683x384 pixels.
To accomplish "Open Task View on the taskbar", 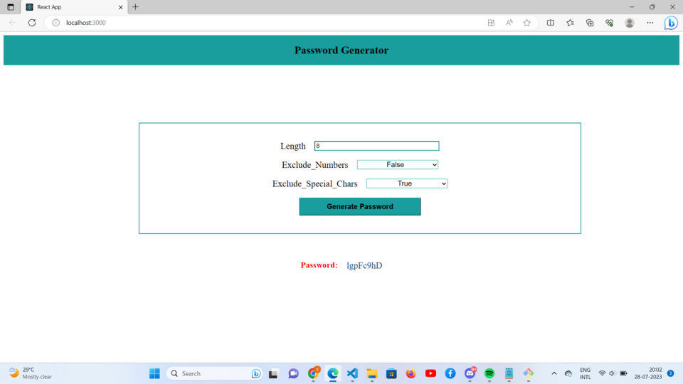I will pos(273,373).
